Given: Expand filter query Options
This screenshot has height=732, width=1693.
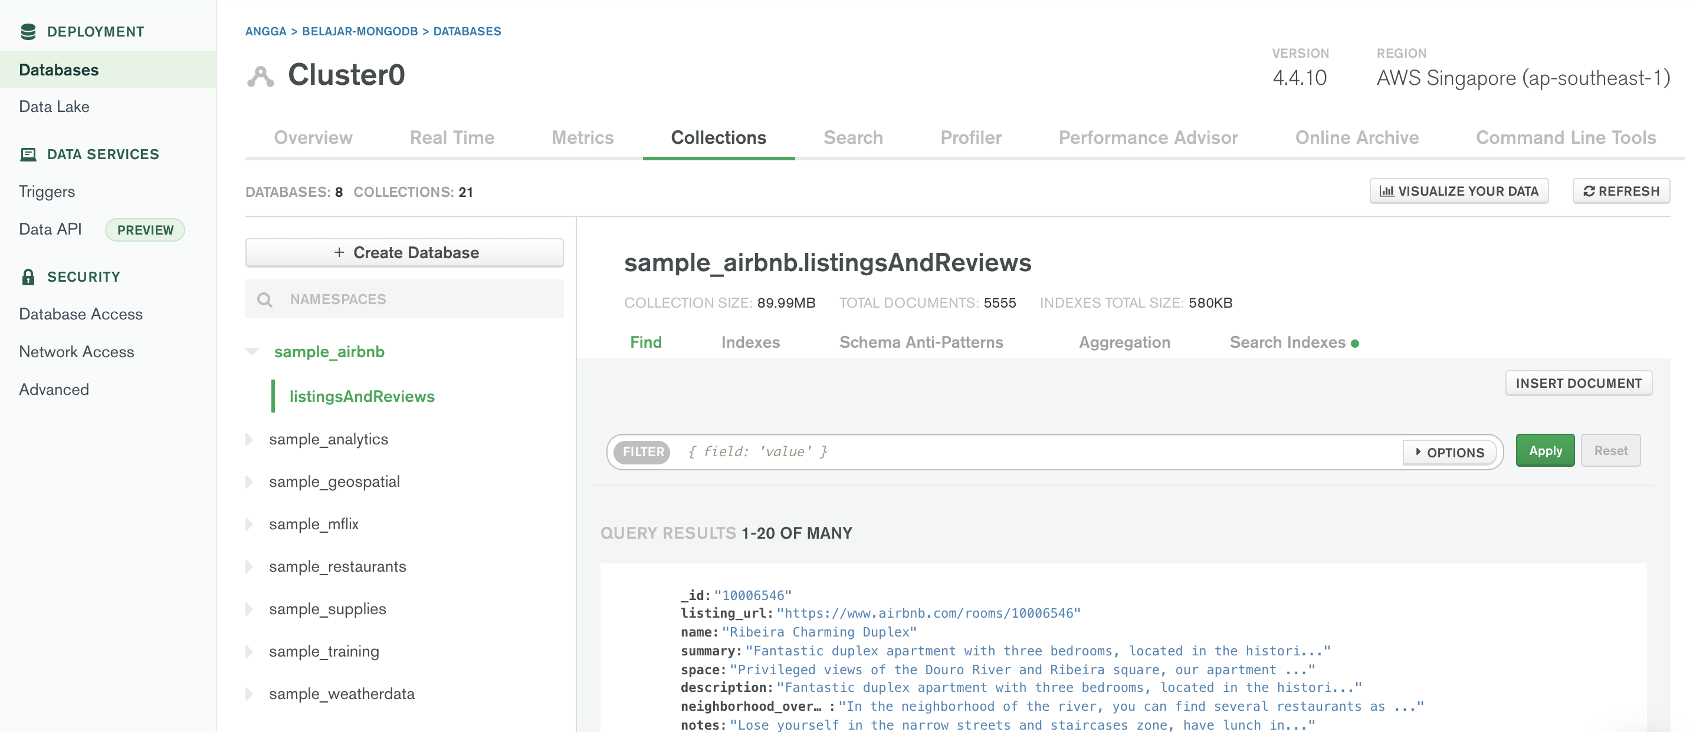Looking at the screenshot, I should [1449, 452].
